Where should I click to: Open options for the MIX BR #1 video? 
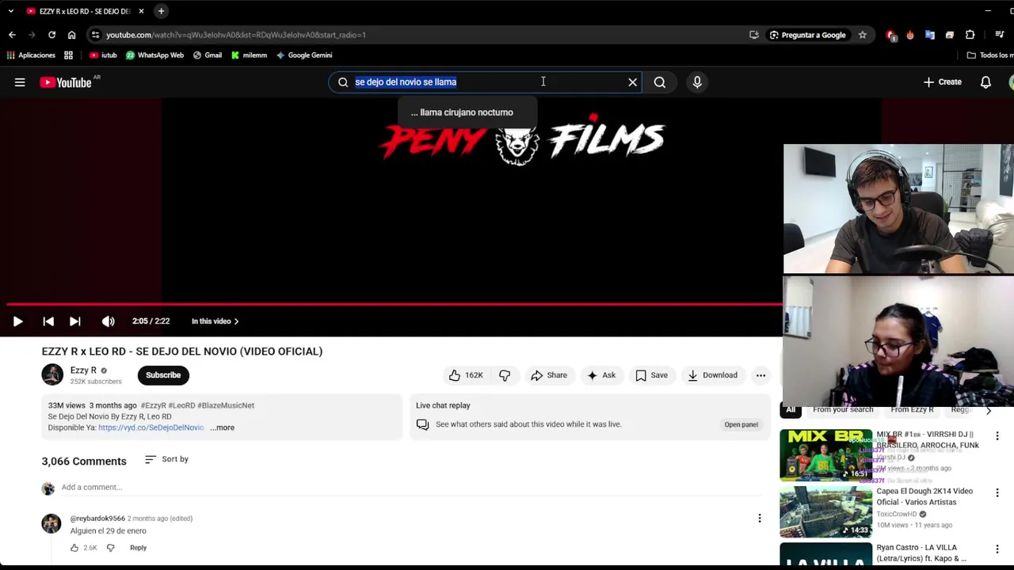997,436
